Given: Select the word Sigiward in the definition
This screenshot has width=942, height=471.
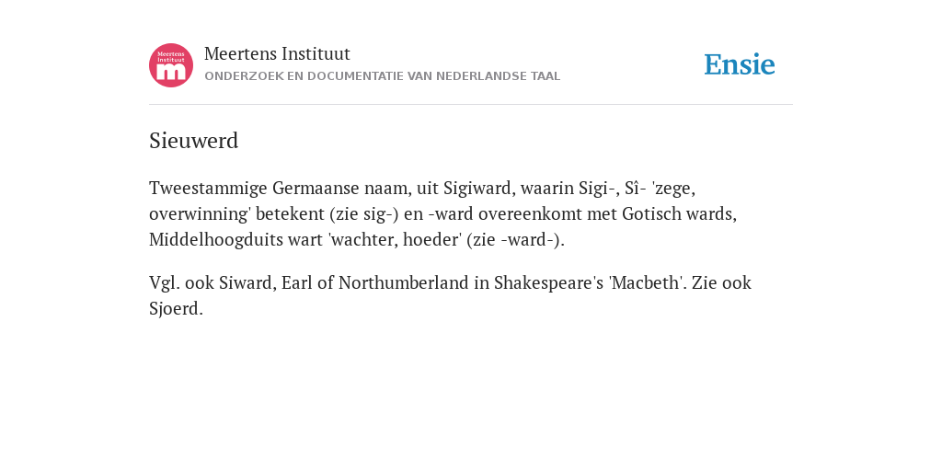Looking at the screenshot, I should [x=478, y=188].
